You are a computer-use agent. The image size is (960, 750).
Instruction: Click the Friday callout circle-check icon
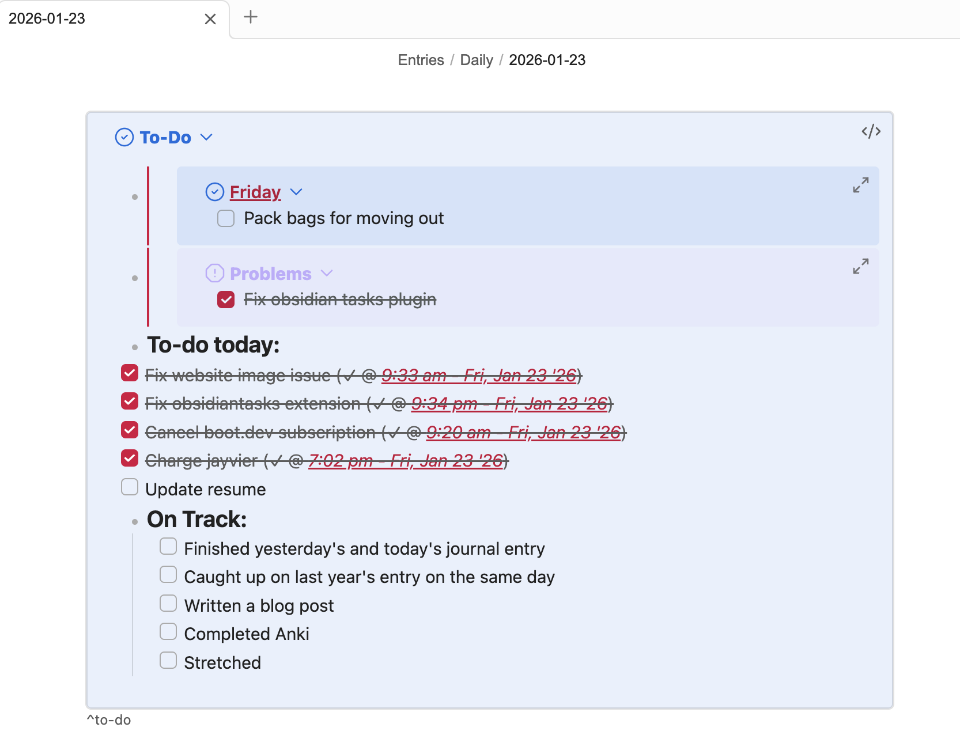[215, 192]
